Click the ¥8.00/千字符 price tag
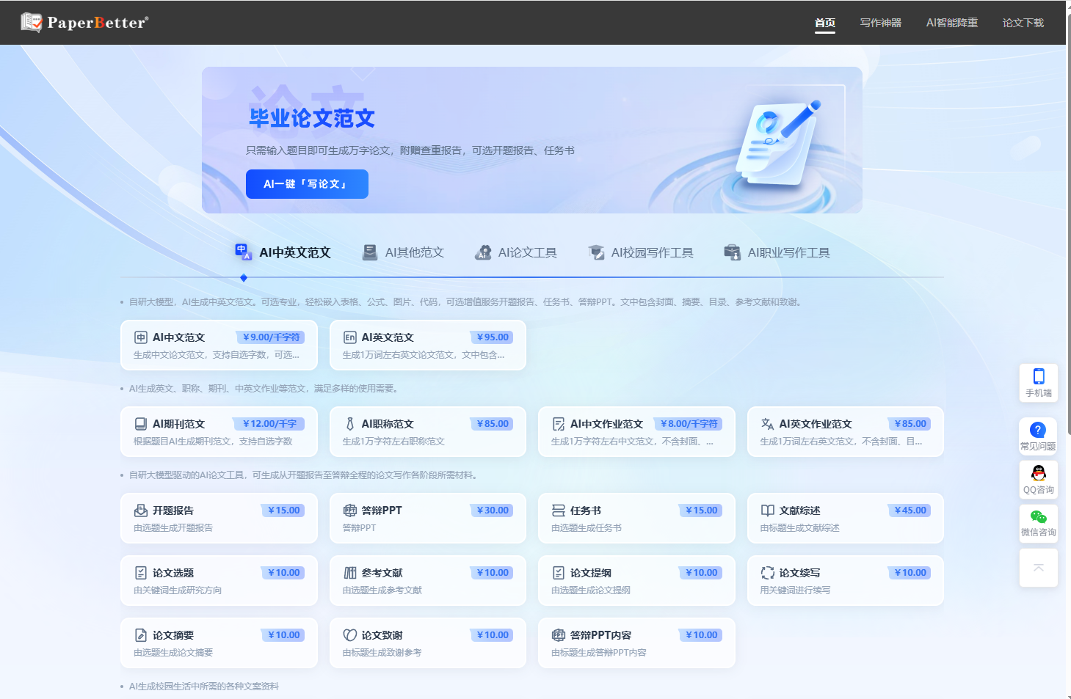 pyautogui.click(x=688, y=424)
